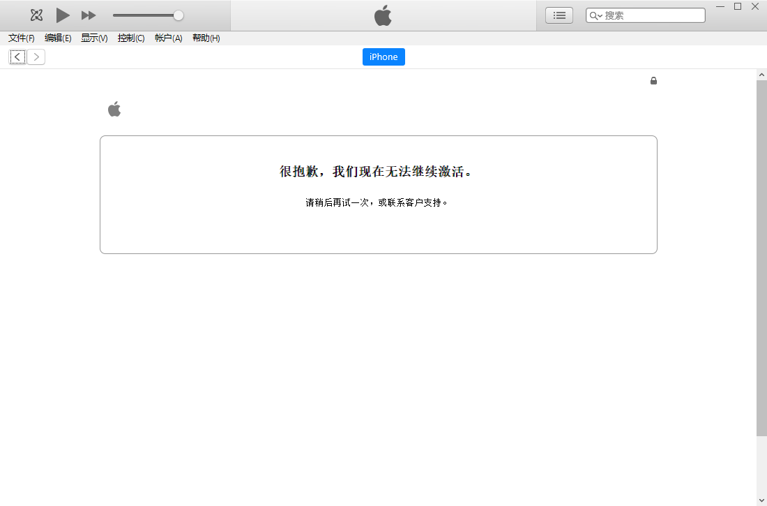Open the 编辑(E) menu
The height and width of the screenshot is (506, 767).
[58, 38]
